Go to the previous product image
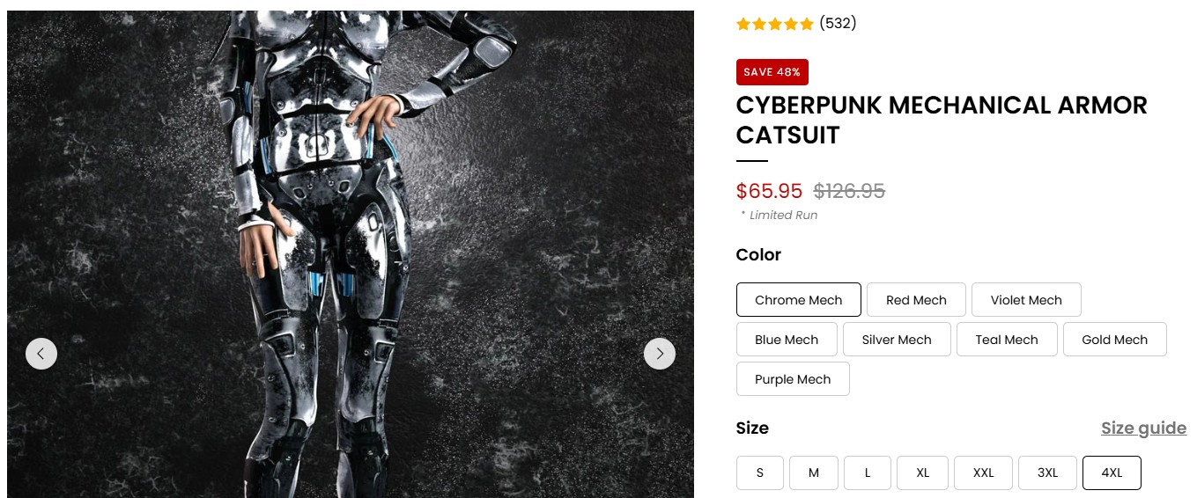The height and width of the screenshot is (498, 1197). (41, 354)
